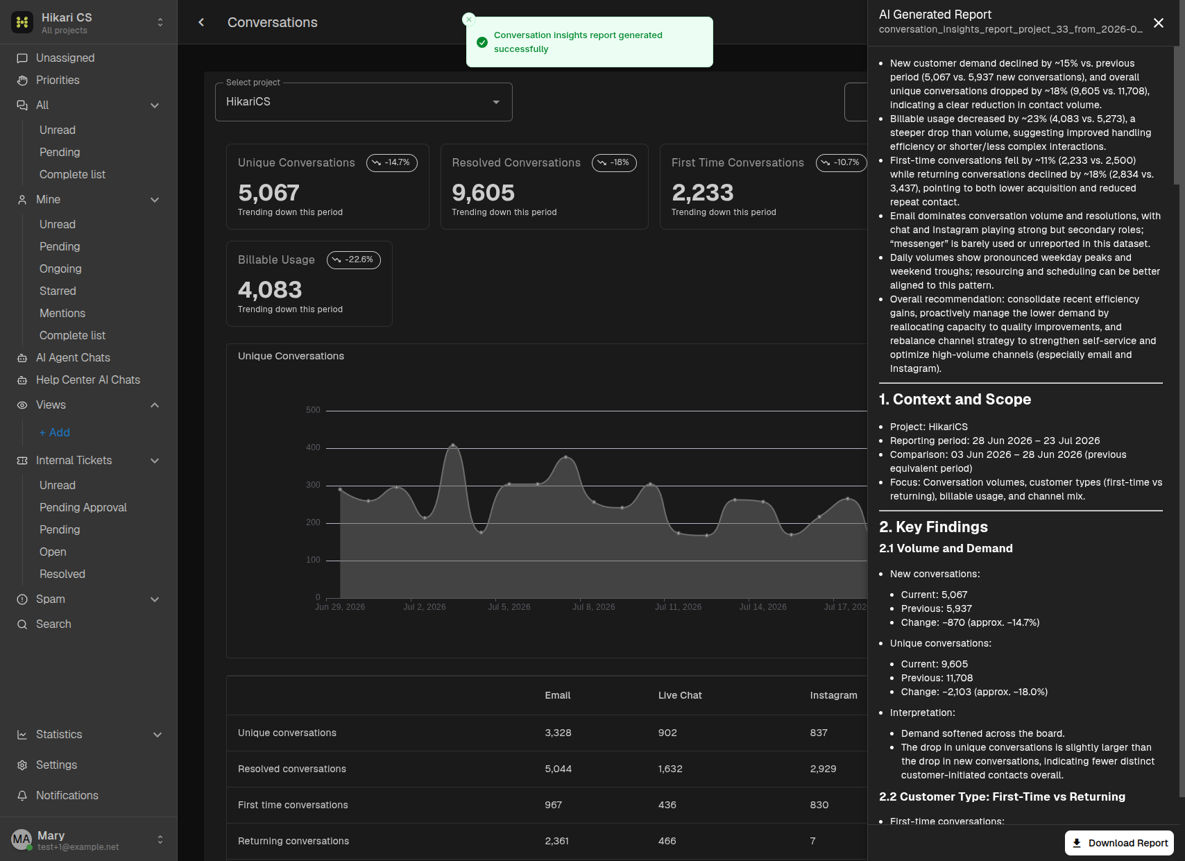1185x861 pixels.
Task: Open the Select project HikariCS dropdown
Action: [x=364, y=102]
